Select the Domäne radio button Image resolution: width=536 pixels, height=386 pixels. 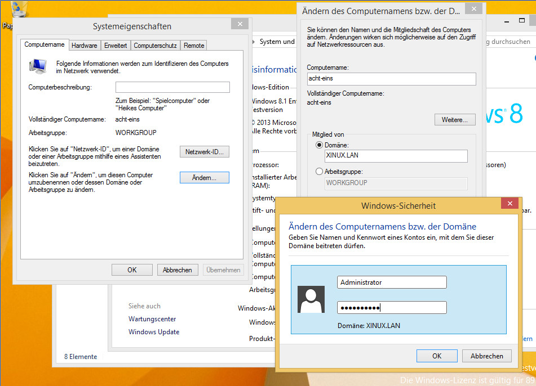tap(320, 145)
